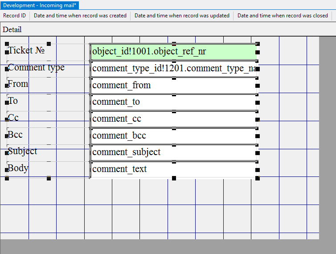Image resolution: width=336 pixels, height=254 pixels.
Task: Select the 'Comment type' label
Action: coord(36,67)
